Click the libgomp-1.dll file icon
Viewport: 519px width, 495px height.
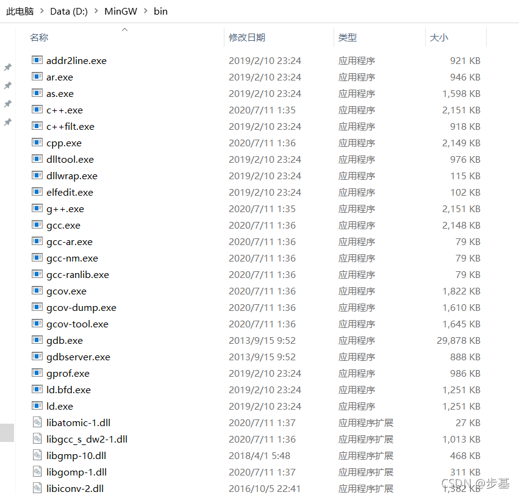[x=37, y=471]
